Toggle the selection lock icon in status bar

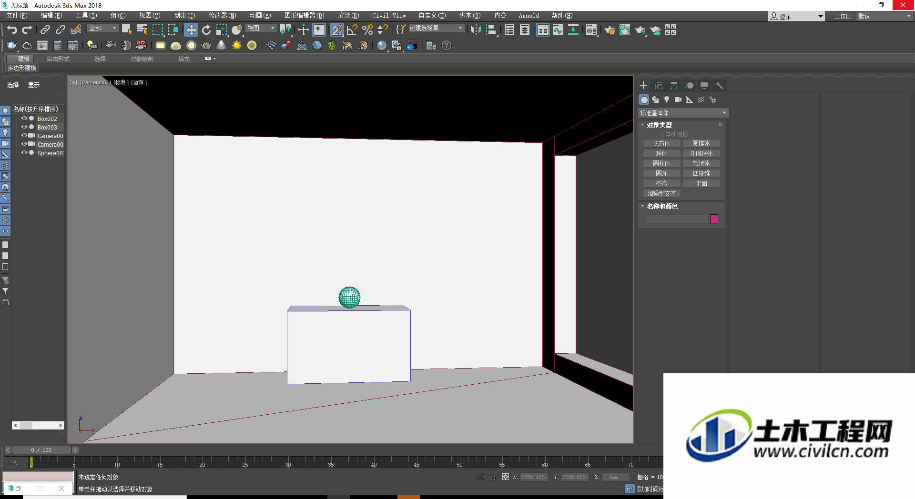(492, 477)
